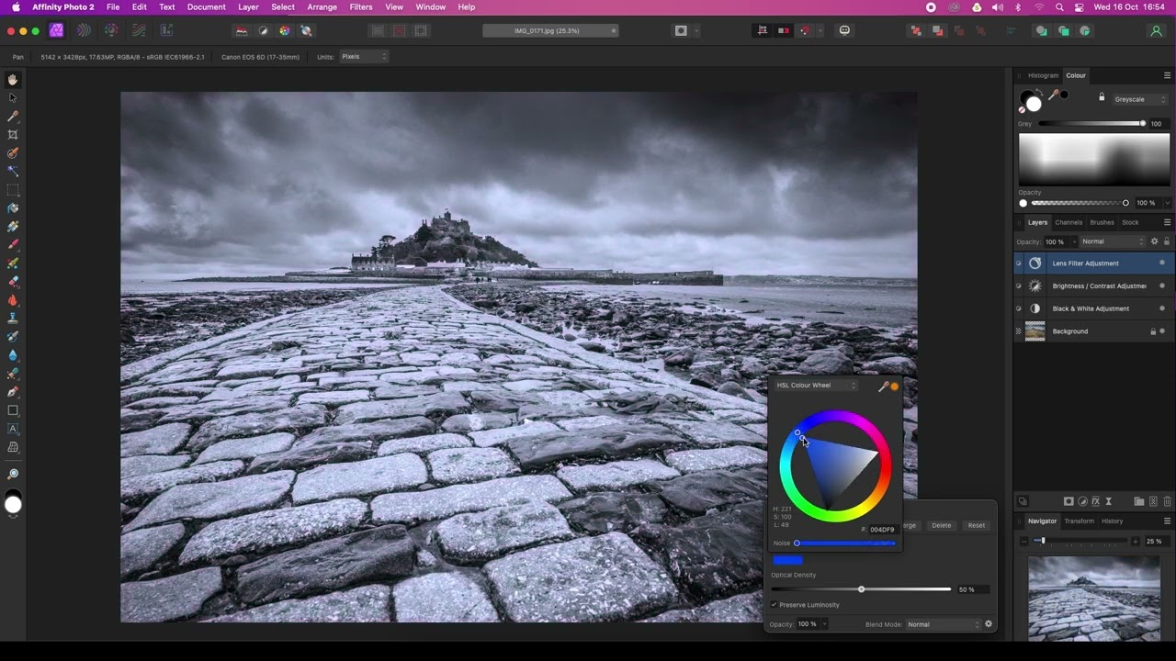Open the Units Pixels dropdown
1176x661 pixels.
(364, 57)
